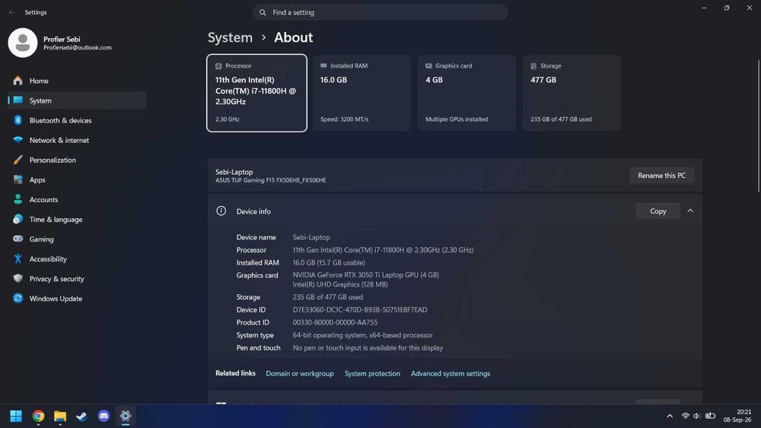Go to Network & internet settings

(77, 140)
